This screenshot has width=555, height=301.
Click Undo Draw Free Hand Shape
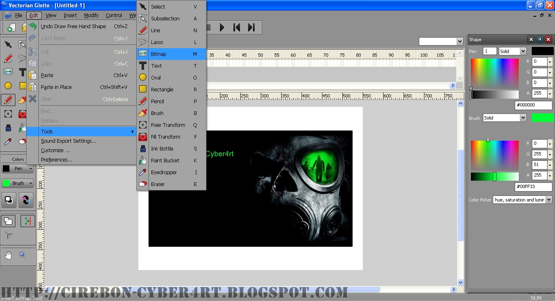pos(73,26)
